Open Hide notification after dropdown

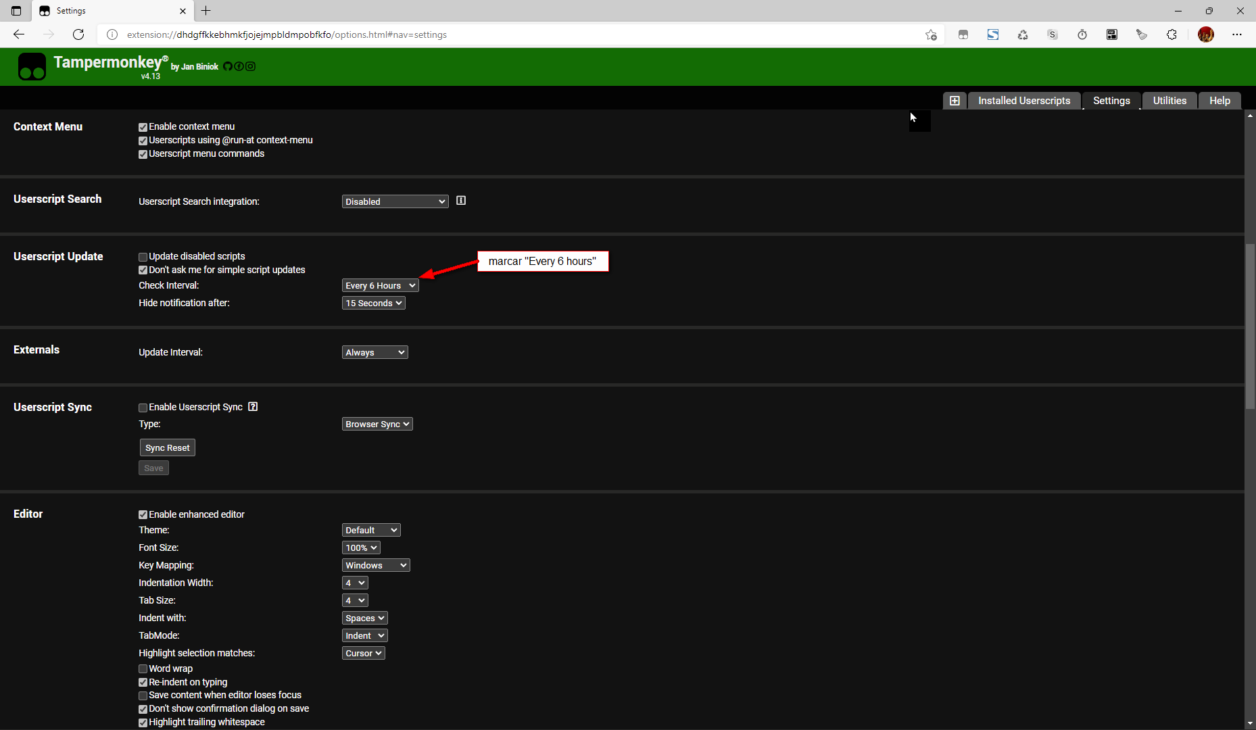pos(373,303)
